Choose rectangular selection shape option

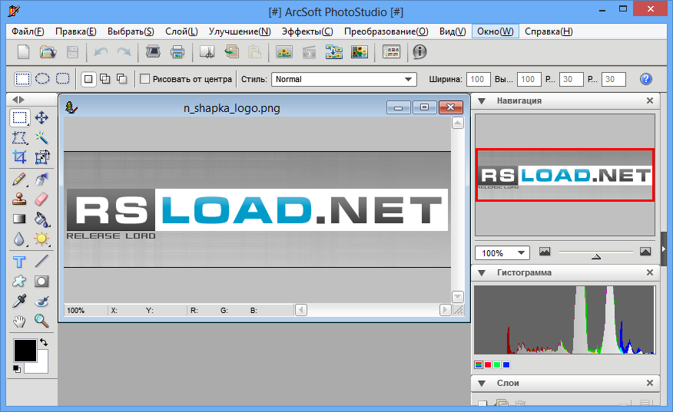22,79
